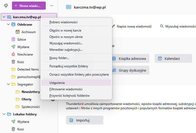Image resolution: width=196 pixels, height=133 pixels.
Task: Collapse the Segregator folder
Action: coord(8,84)
